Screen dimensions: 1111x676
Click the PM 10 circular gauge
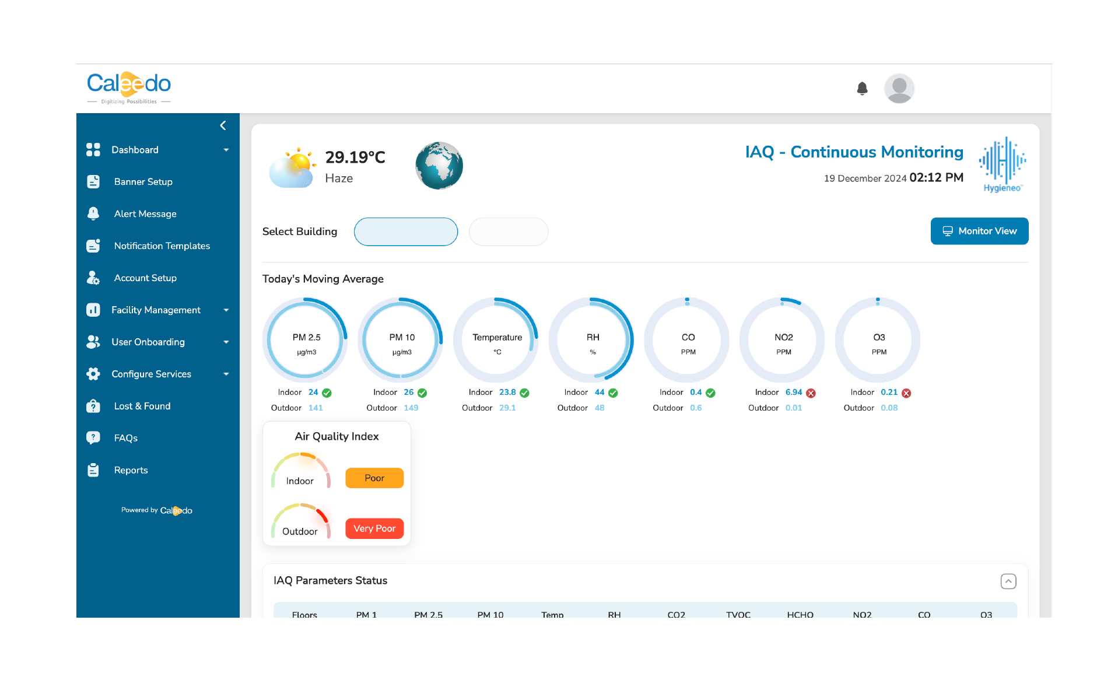tap(401, 340)
